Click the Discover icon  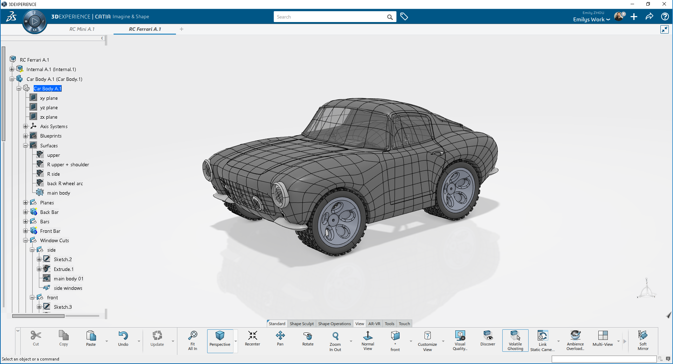pos(488,339)
